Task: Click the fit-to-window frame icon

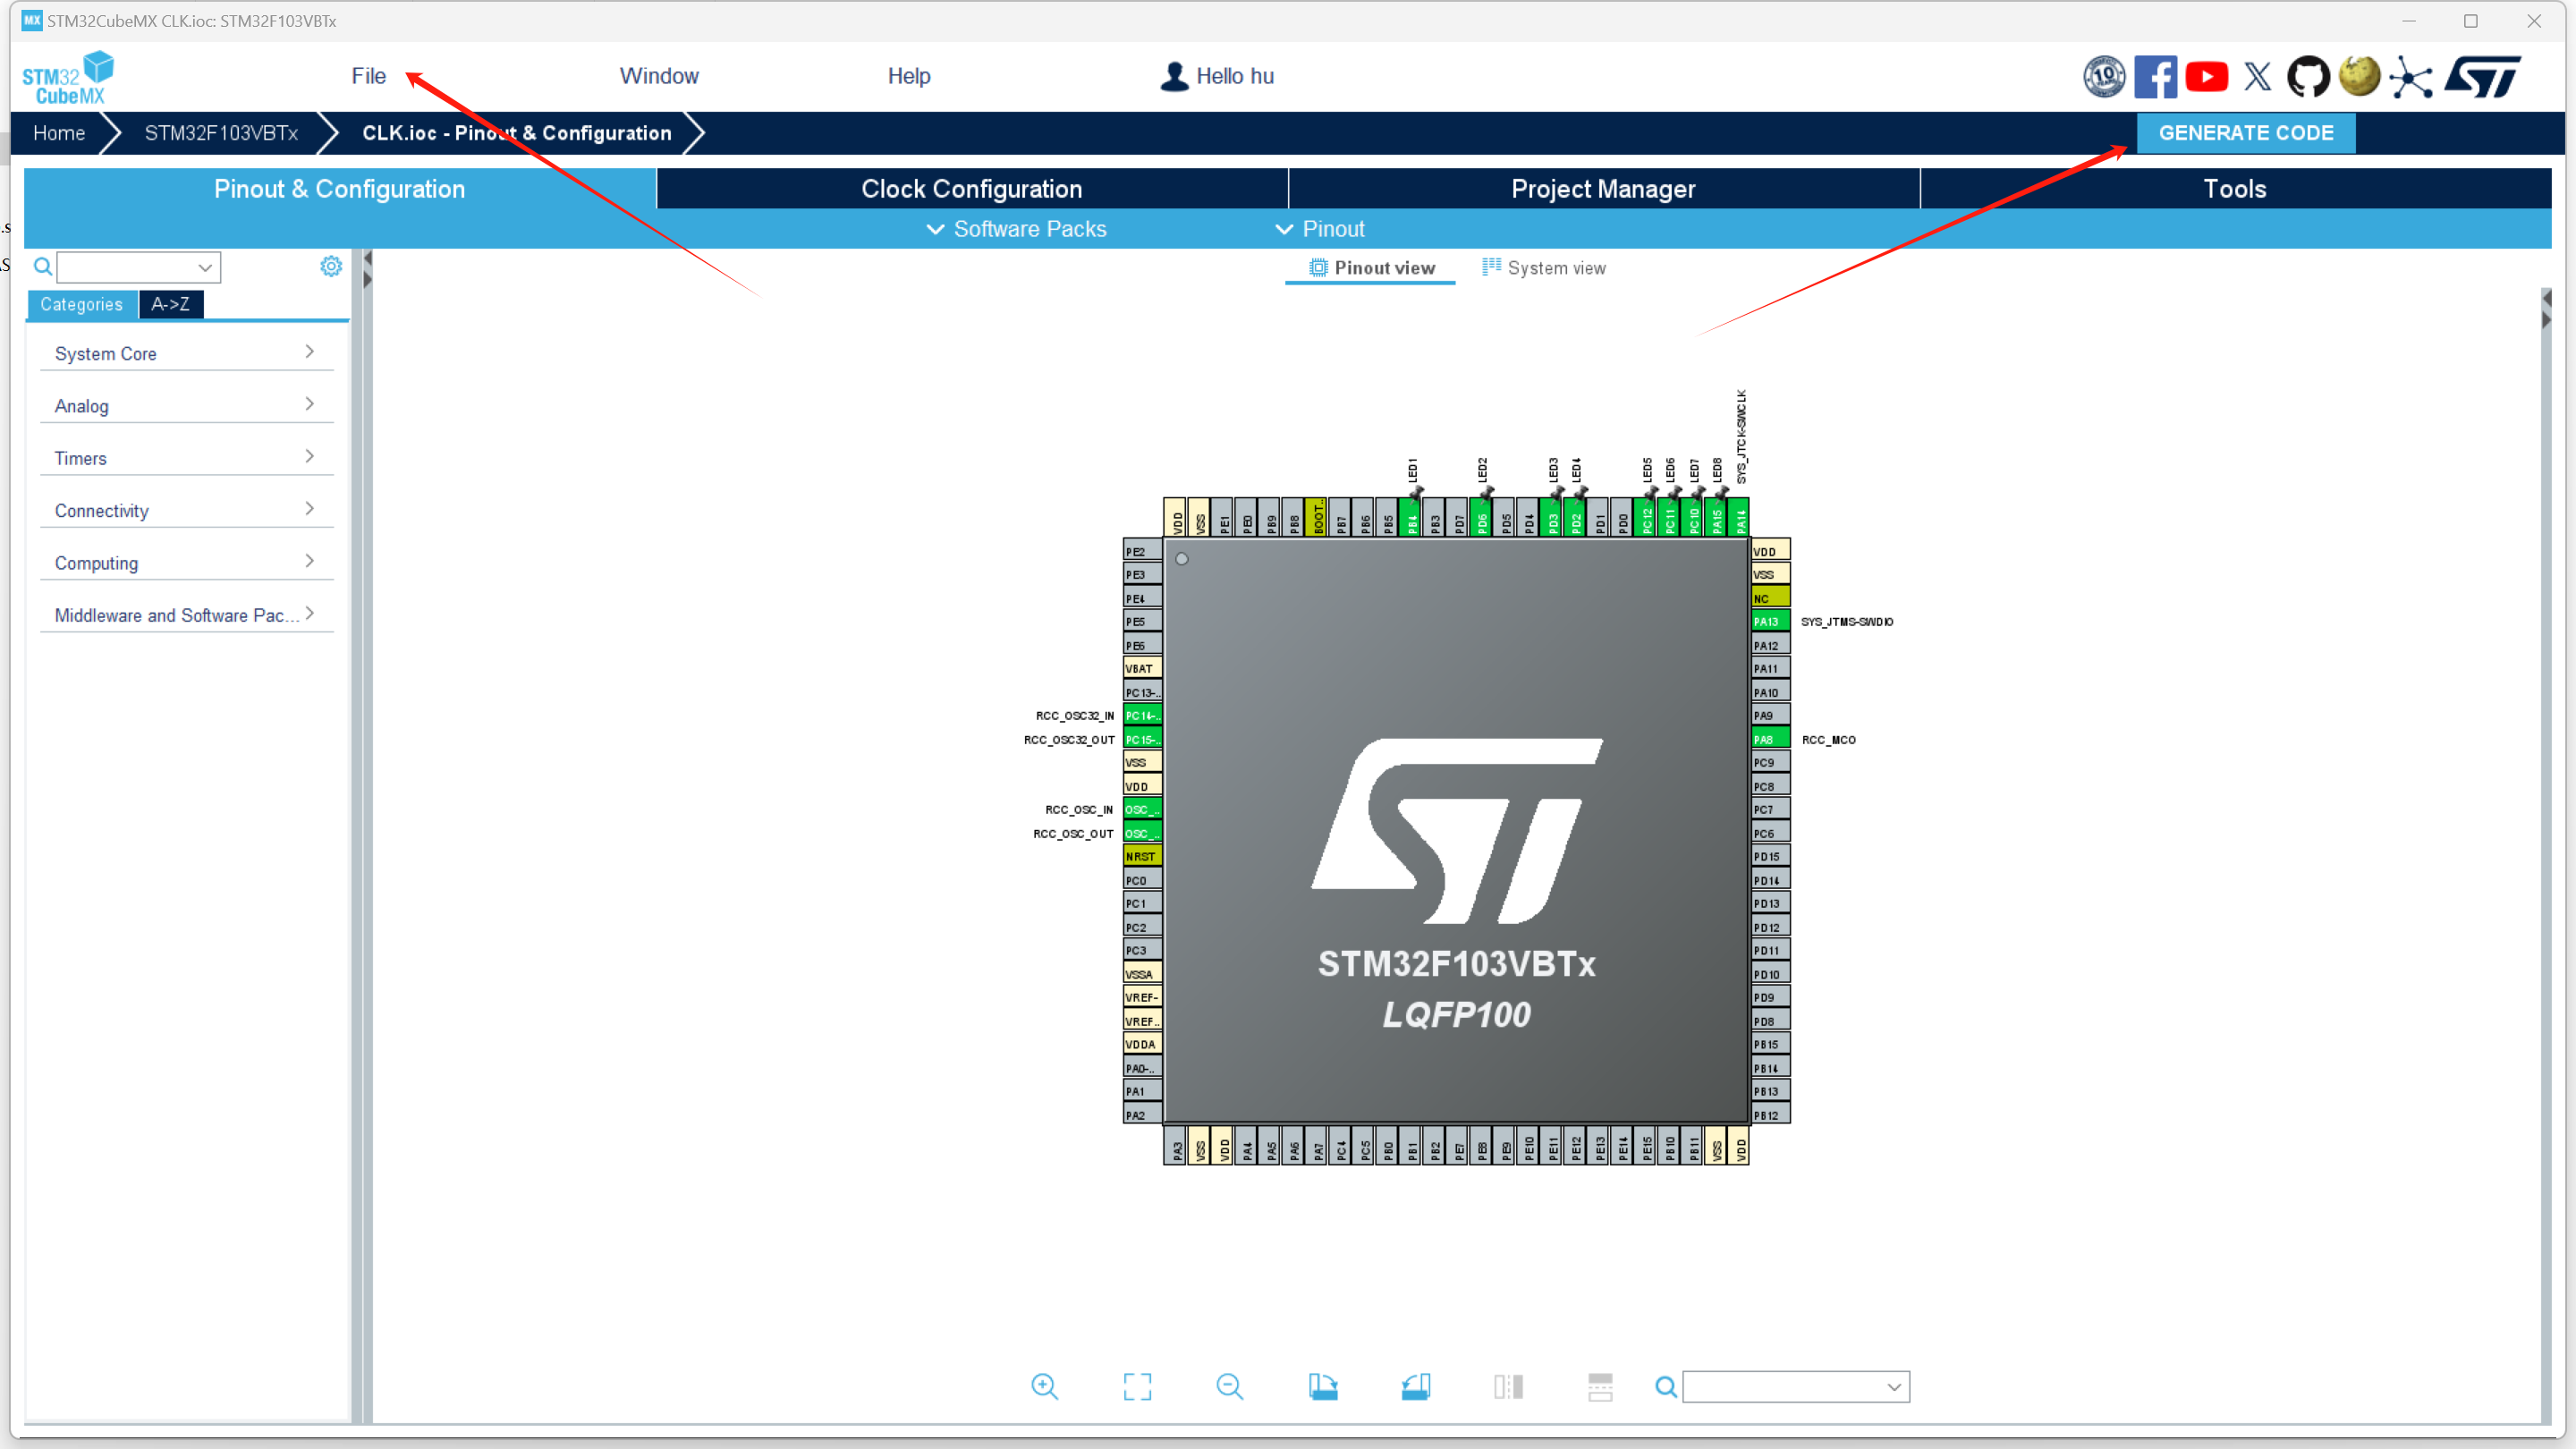Action: 1137,1386
